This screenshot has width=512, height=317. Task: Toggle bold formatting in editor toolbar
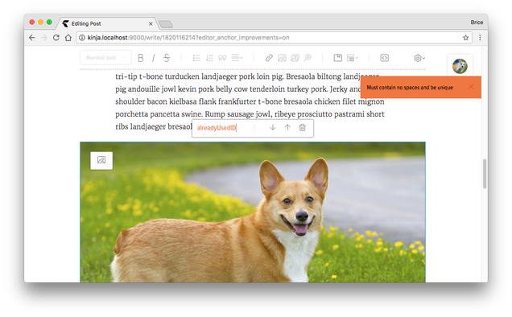pos(141,58)
